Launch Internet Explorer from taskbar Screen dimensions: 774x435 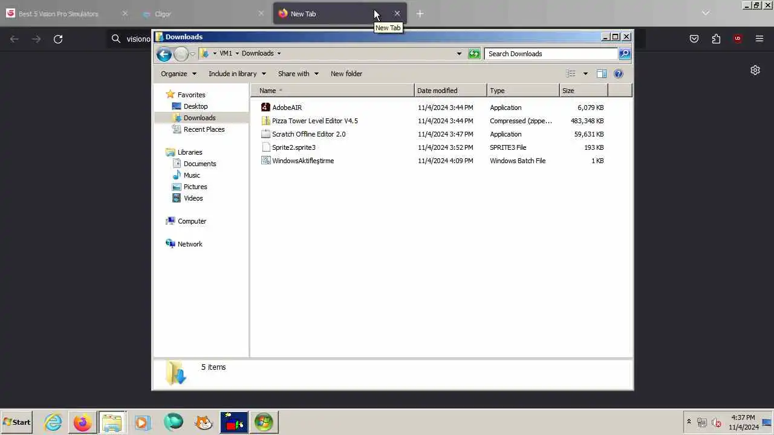53,422
